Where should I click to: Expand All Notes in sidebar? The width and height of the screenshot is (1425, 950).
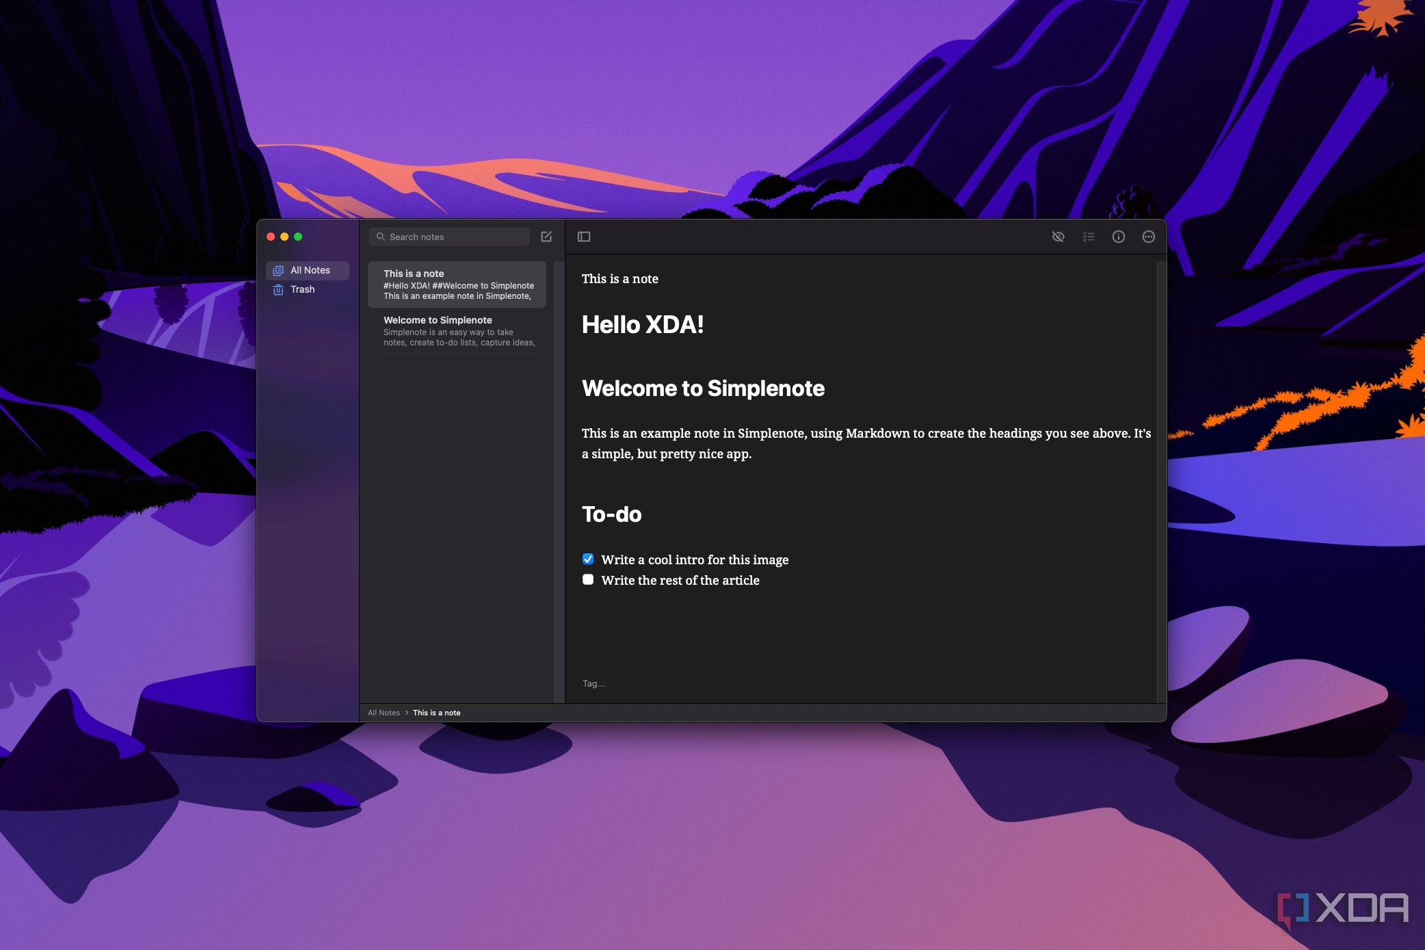click(x=307, y=269)
